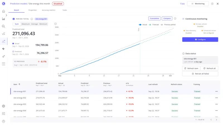Select the site-energy-002 table row
Screen dimensions: 223x125
tap(115, 98)
